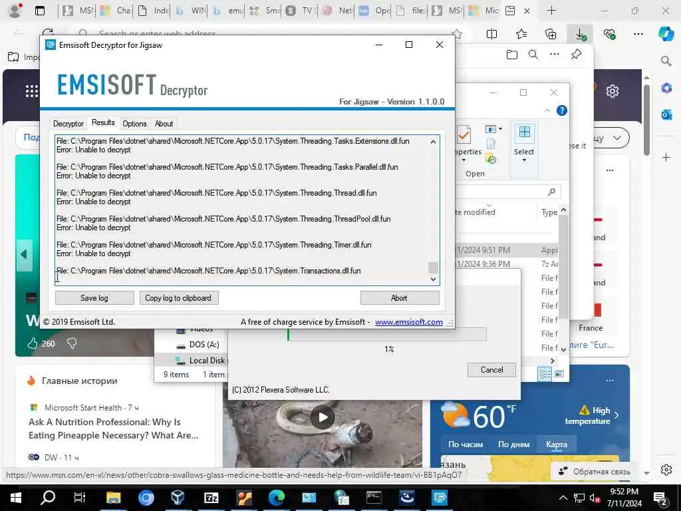Open the About tab in Emsisoft Decryptor
This screenshot has width=681, height=511.
click(x=164, y=123)
